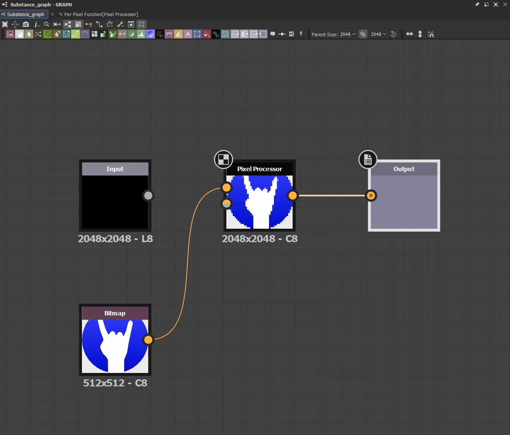Open the find-in-graph search tool
510x435 pixels.
click(x=46, y=24)
